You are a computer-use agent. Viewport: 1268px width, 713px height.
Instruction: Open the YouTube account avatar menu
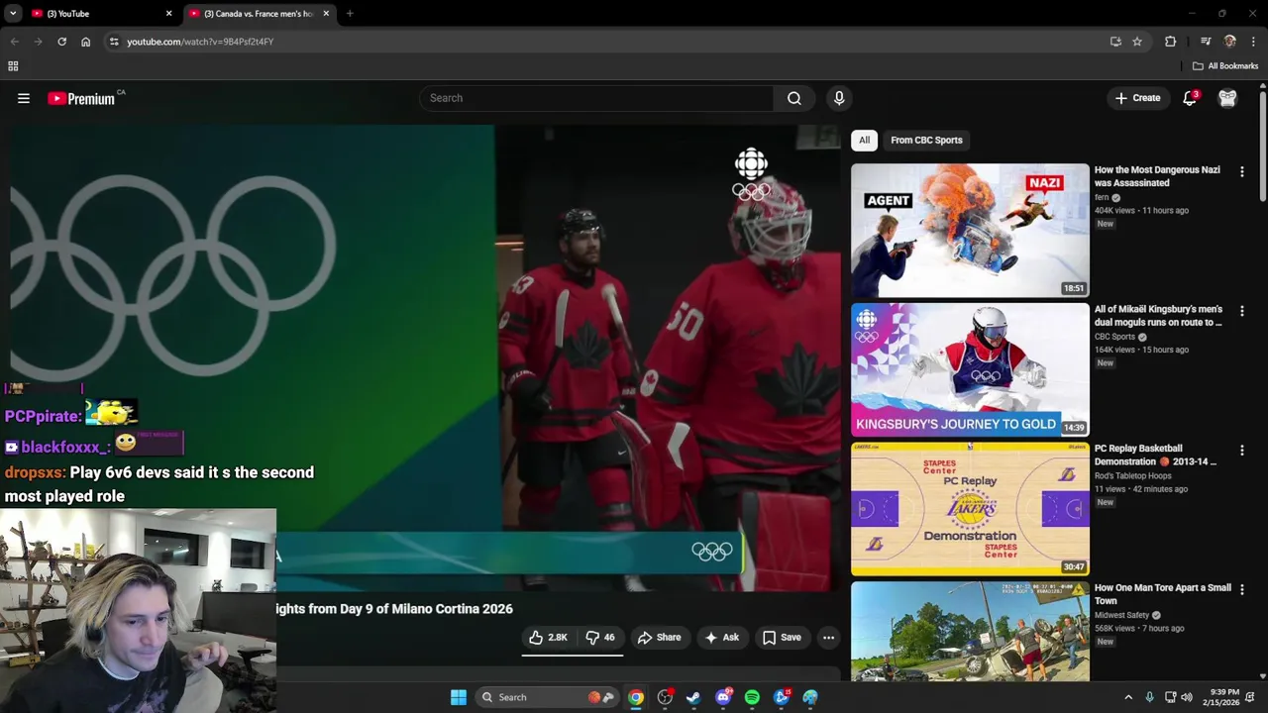pos(1227,98)
